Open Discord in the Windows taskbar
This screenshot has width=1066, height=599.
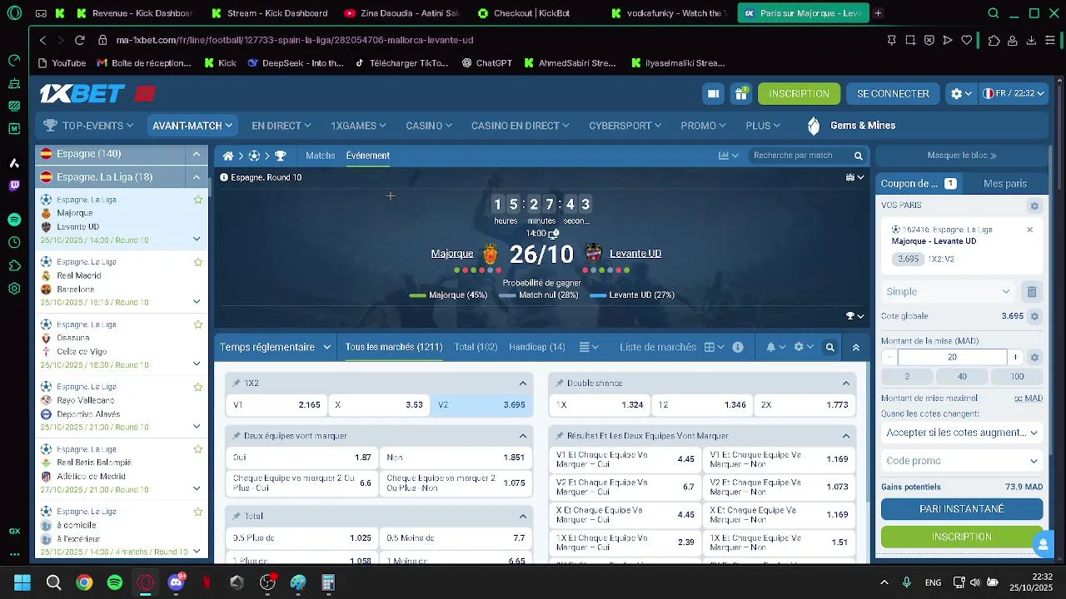click(x=176, y=582)
